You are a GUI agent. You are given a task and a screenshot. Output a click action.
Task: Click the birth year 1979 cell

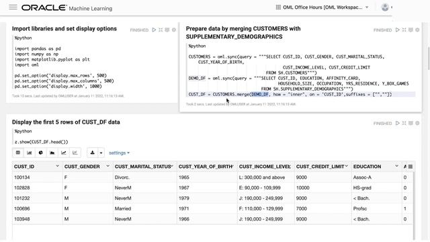point(207,198)
